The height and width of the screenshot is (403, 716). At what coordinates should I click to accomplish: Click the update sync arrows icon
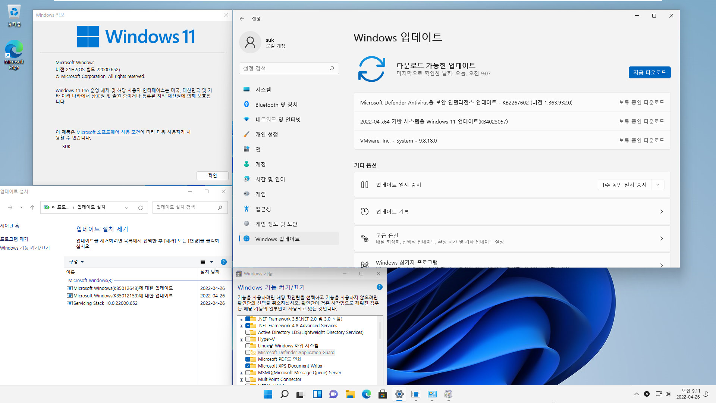pyautogui.click(x=371, y=69)
